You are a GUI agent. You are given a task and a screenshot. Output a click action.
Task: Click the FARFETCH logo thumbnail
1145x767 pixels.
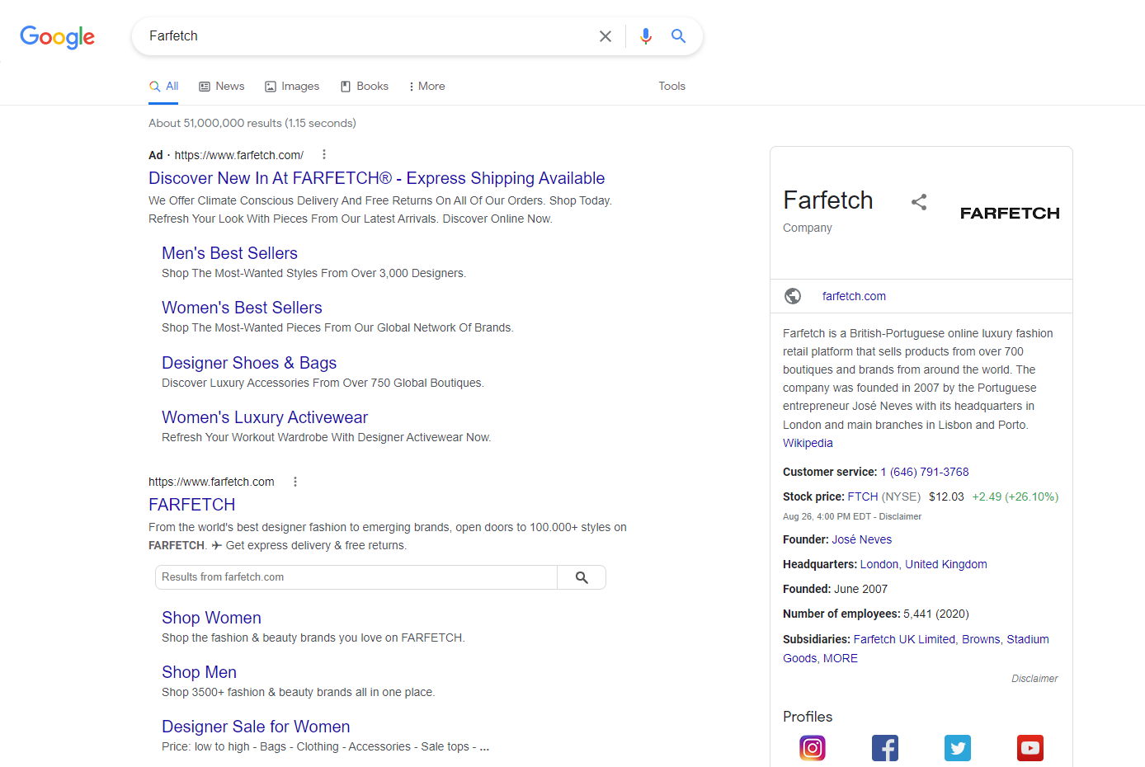1009,213
